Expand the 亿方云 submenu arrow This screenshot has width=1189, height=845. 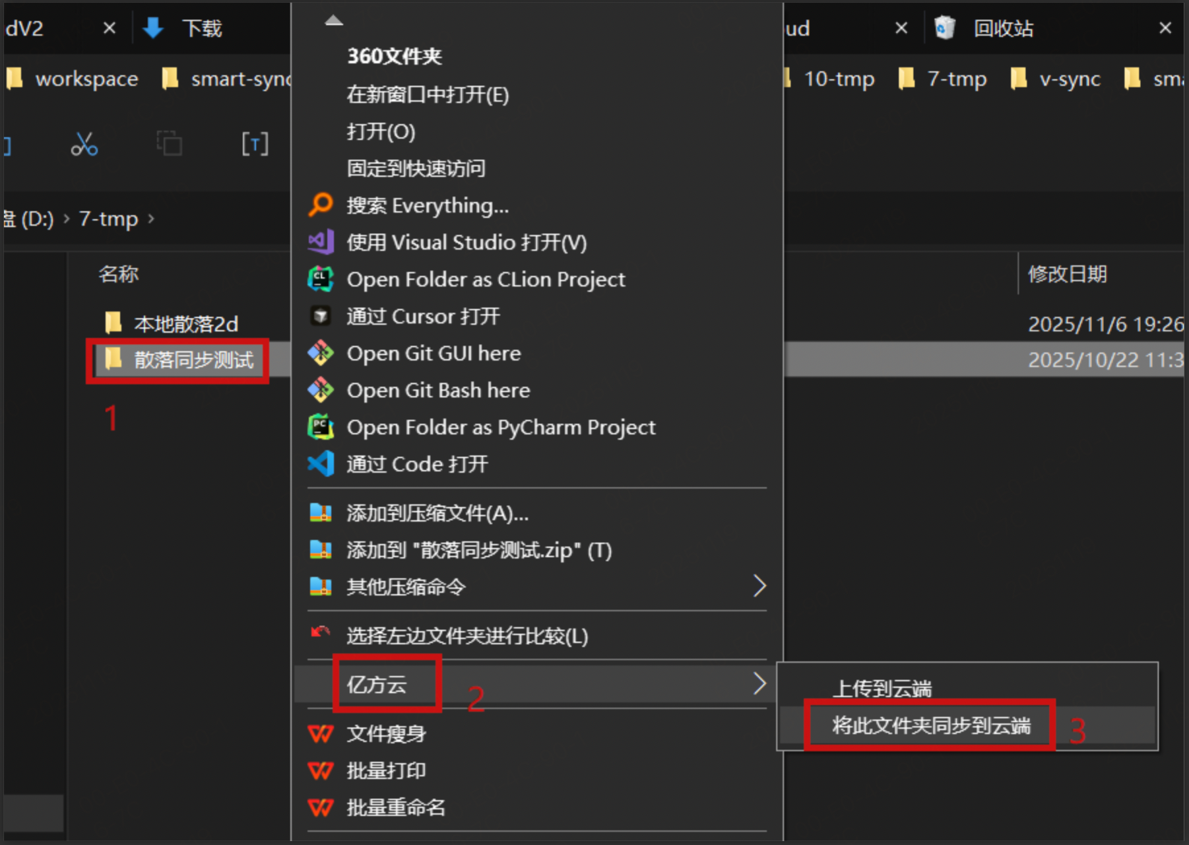(x=759, y=684)
